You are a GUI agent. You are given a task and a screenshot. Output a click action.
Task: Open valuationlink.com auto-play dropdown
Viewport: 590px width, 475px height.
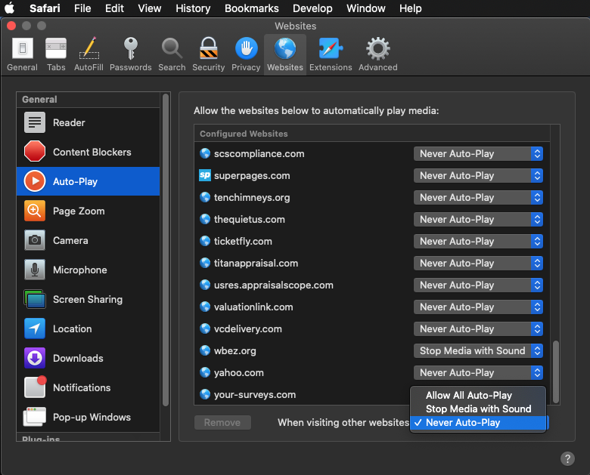pyautogui.click(x=478, y=307)
